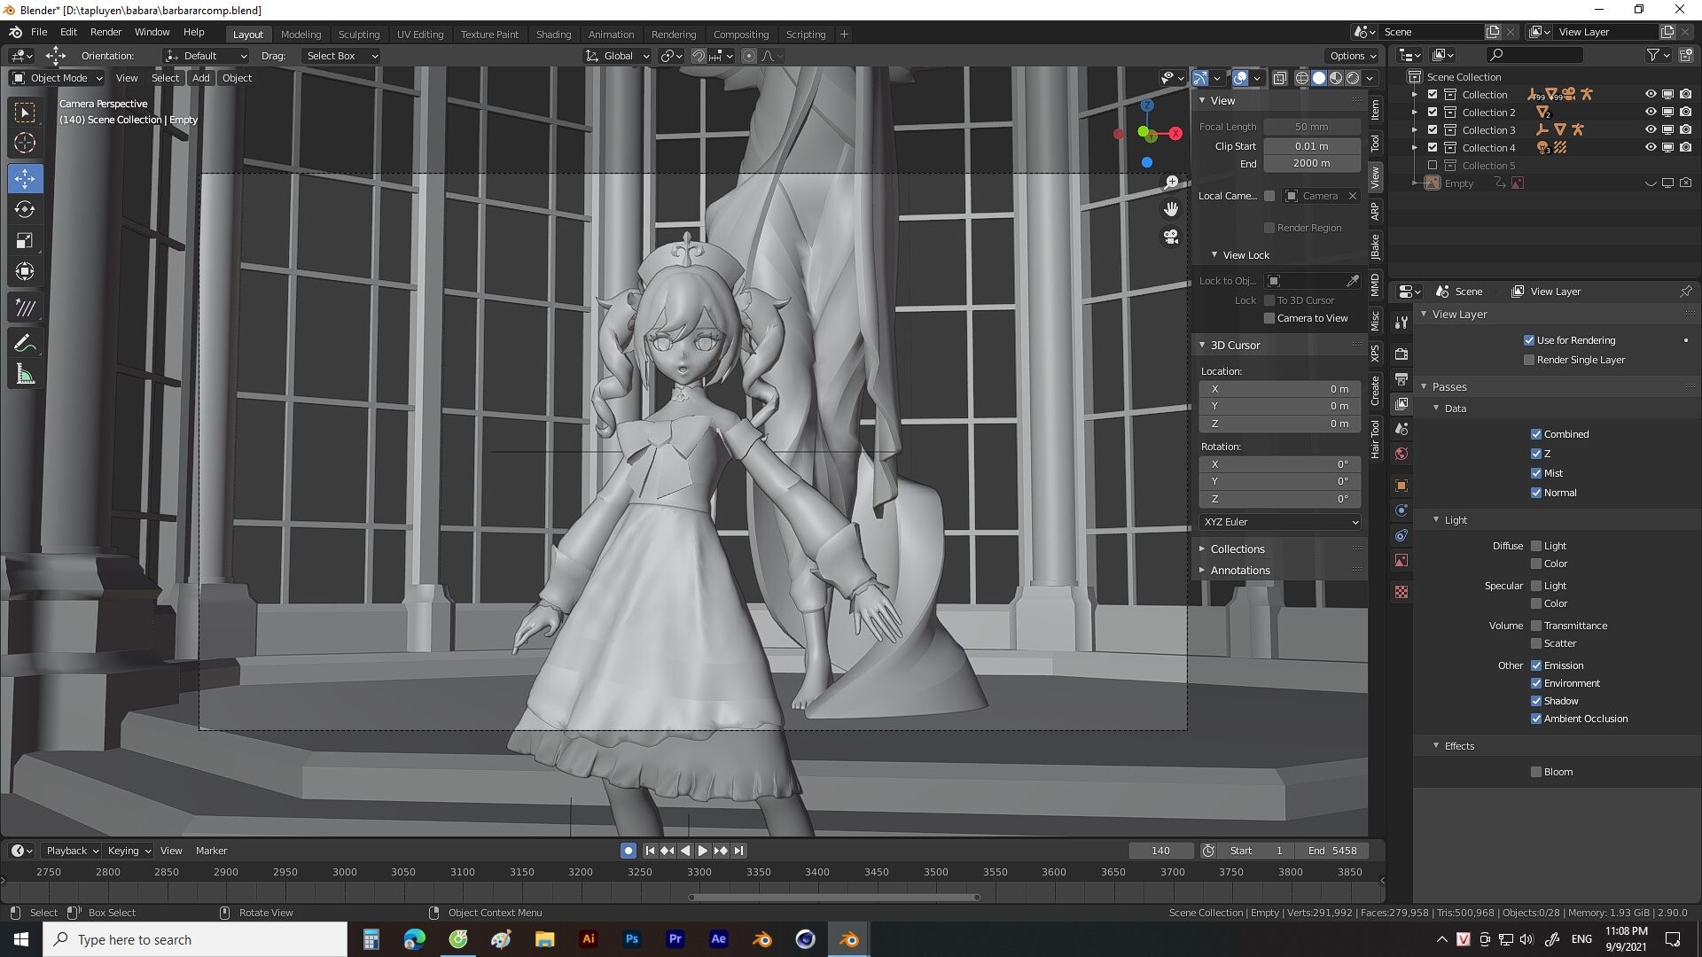Switch to the Shading workspace tab
Viewport: 1702px width, 957px height.
pyautogui.click(x=553, y=34)
